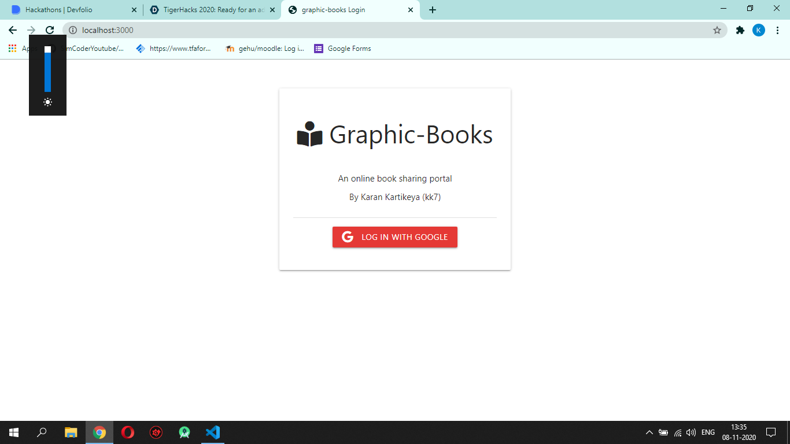Click the Chrome taskbar icon

point(99,432)
